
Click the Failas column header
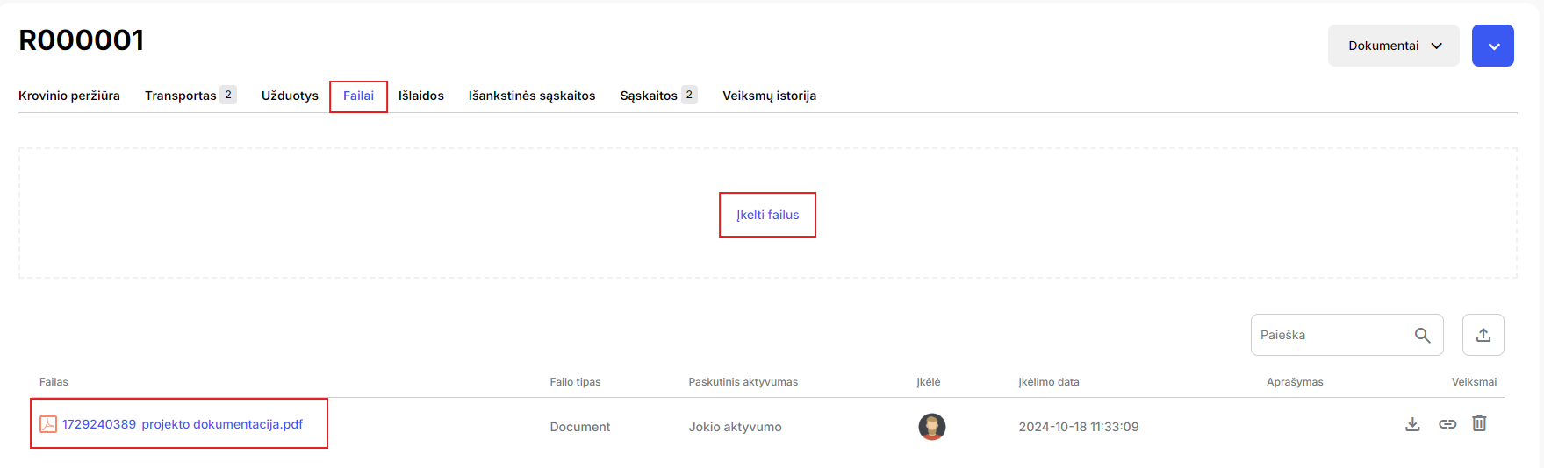pyautogui.click(x=54, y=382)
